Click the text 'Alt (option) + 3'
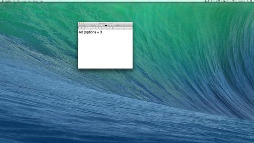This screenshot has width=254, height=143. pyautogui.click(x=90, y=32)
